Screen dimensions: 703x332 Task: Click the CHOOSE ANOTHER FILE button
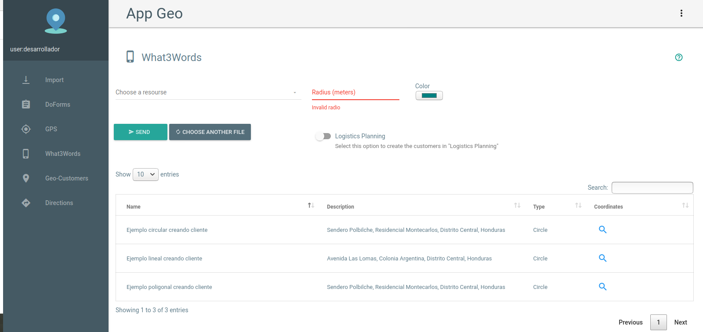[210, 132]
